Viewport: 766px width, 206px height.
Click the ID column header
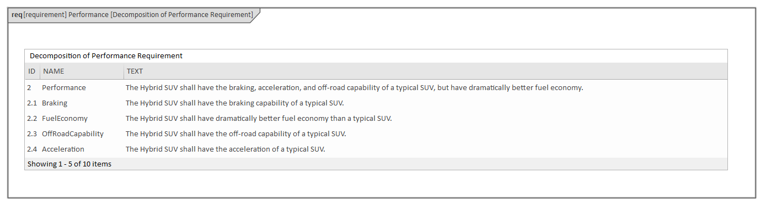pos(32,71)
